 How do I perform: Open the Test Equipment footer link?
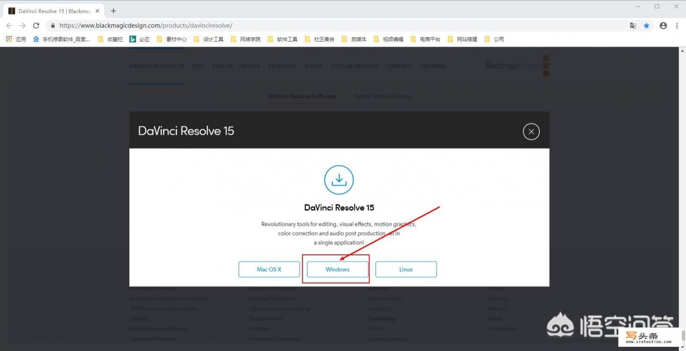(265, 319)
